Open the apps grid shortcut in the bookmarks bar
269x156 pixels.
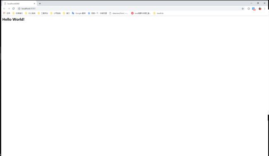[x=7, y=13]
